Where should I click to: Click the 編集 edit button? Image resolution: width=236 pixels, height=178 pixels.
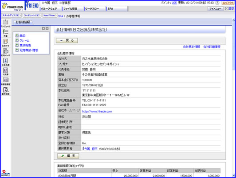(68, 156)
